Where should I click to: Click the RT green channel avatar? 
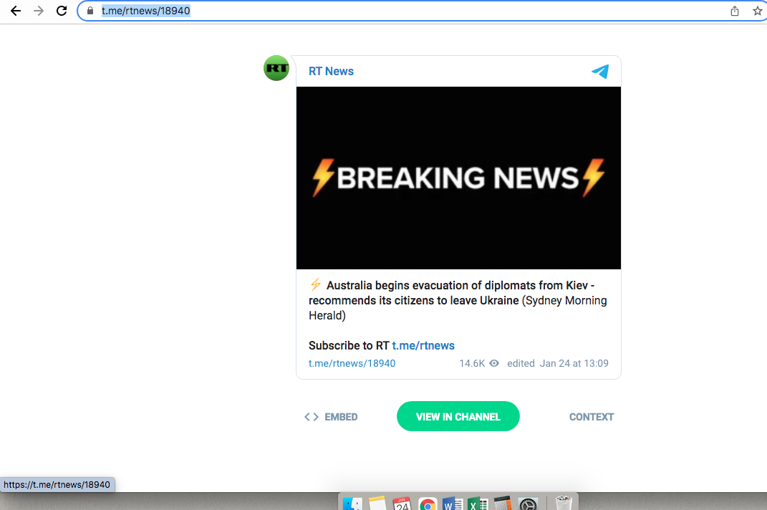point(276,68)
